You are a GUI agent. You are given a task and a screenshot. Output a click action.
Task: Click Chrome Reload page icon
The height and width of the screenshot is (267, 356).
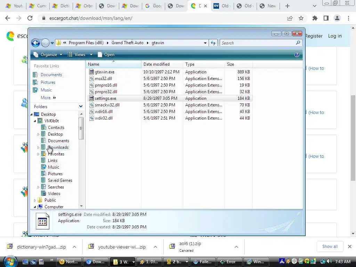point(30,18)
